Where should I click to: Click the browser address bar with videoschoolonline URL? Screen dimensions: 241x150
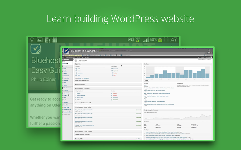point(138,53)
